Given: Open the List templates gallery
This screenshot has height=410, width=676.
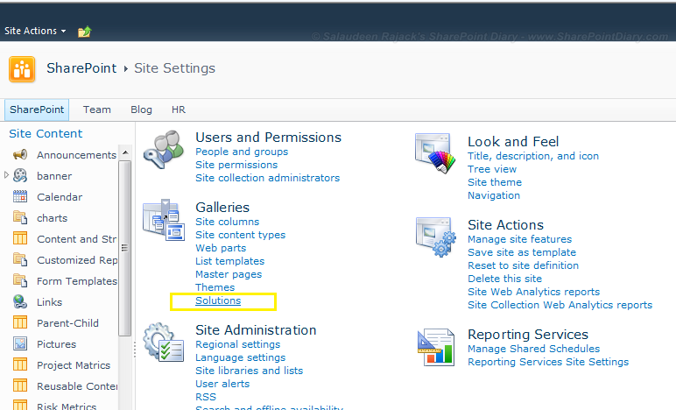Looking at the screenshot, I should pyautogui.click(x=229, y=261).
